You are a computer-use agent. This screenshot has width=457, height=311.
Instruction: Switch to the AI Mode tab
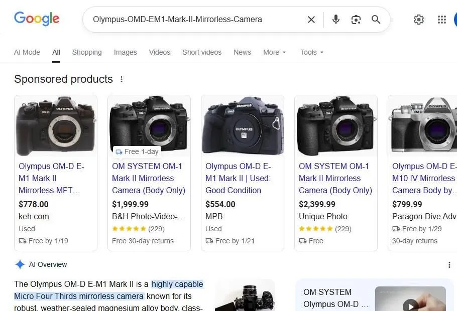[x=27, y=52]
